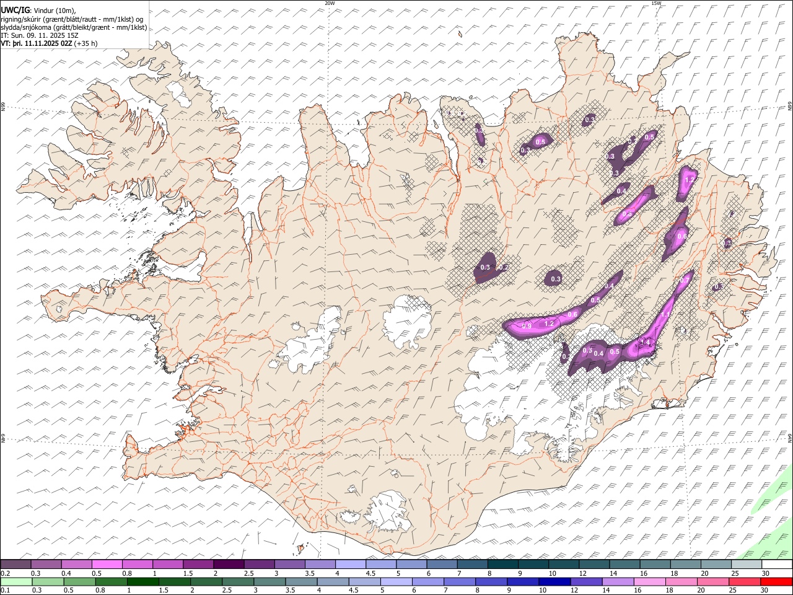This screenshot has height=595, width=793.
Task: Click the '2.5' value label in the upper legend
Action: (x=249, y=573)
